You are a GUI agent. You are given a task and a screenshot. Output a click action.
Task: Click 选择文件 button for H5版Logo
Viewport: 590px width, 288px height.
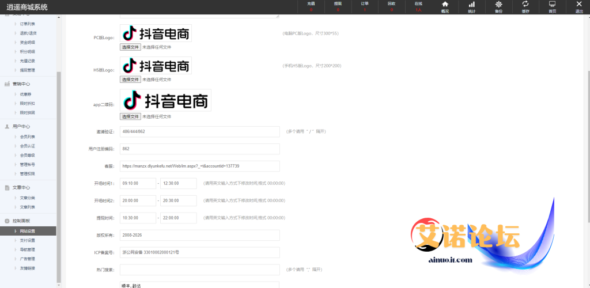[131, 79]
